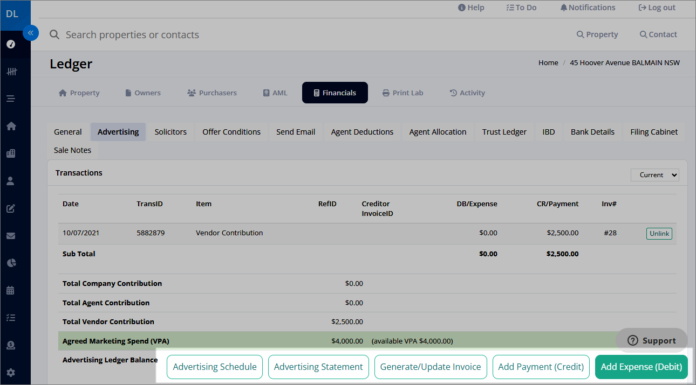Switch to the Owners tab
Viewport: 696px width, 385px height.
(x=143, y=93)
